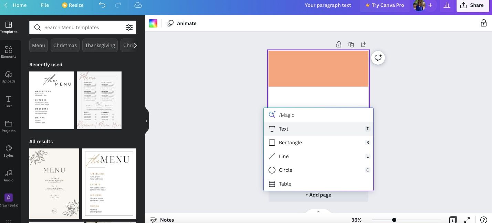This screenshot has height=223, width=492.
Task: Lock the page above the canvas
Action: click(339, 44)
